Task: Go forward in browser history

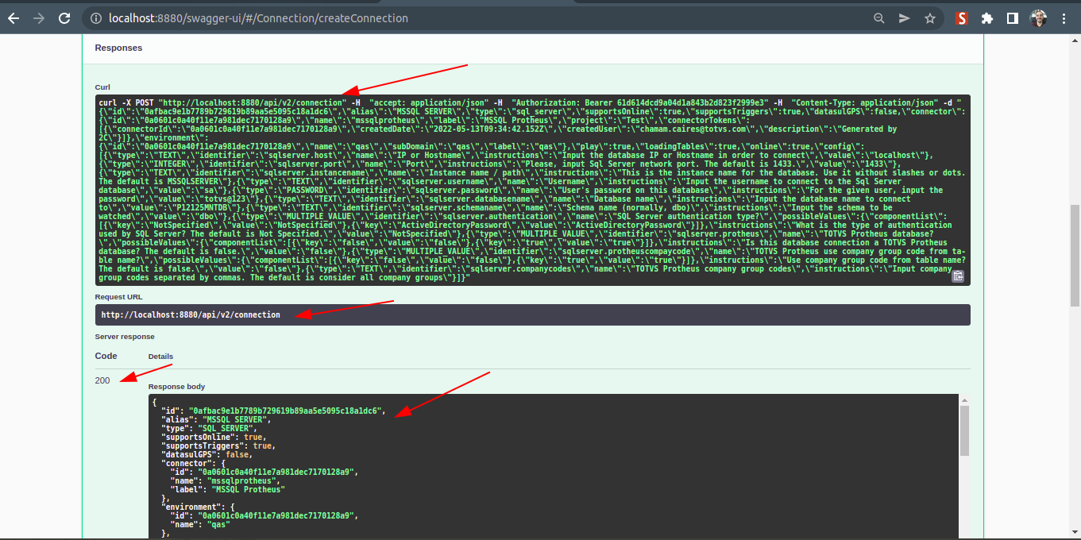Action: point(38,17)
